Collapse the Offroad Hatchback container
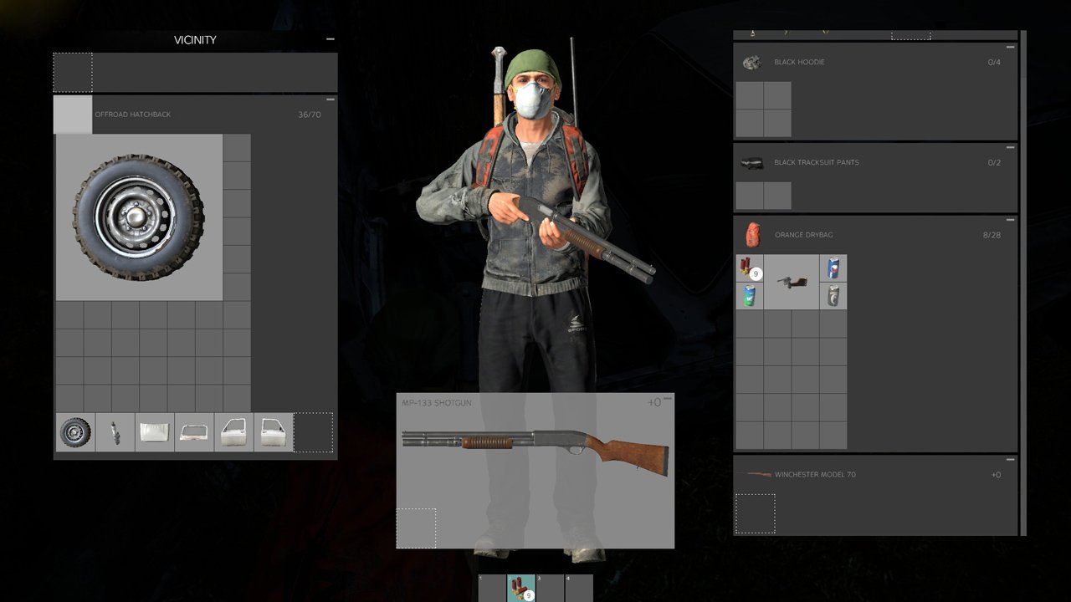This screenshot has width=1071, height=602. click(x=331, y=99)
